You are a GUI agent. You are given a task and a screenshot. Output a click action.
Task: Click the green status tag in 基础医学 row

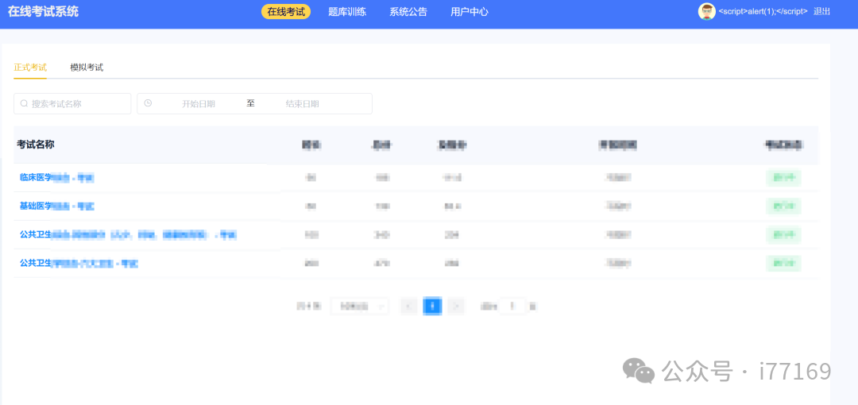point(783,206)
